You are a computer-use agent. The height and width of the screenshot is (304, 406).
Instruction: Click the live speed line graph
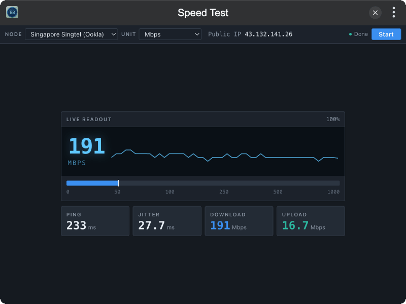[224, 156]
